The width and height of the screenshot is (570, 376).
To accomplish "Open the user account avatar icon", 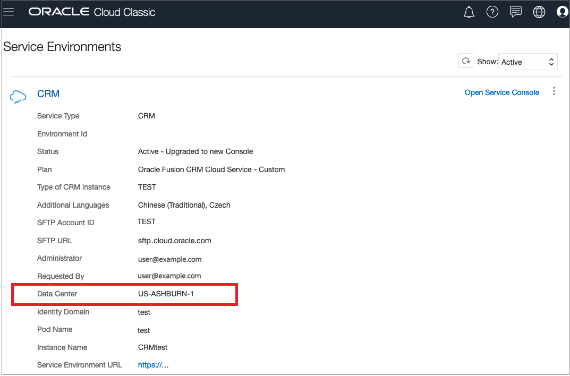I will coord(562,12).
